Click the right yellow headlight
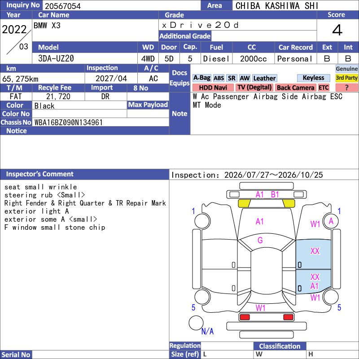This screenshot has width=359, height=359. point(289,203)
